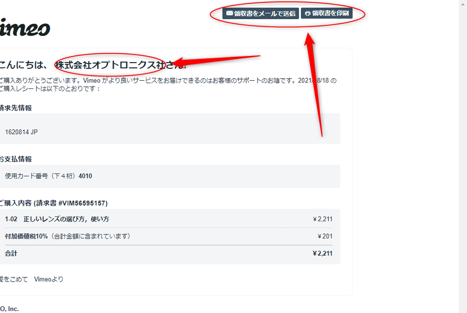467x313 pixels.
Task: Click the printer icon on the print receipt button
Action: pyautogui.click(x=307, y=14)
